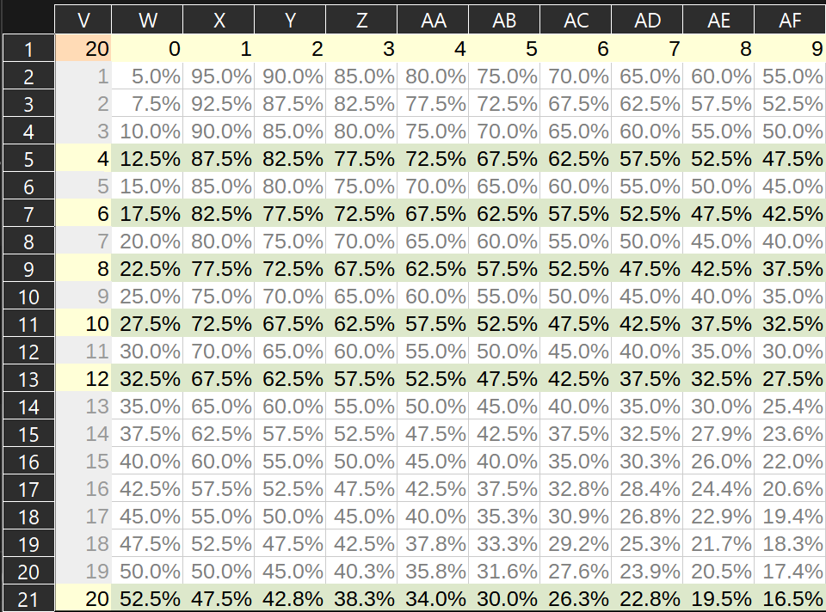826x612 pixels.
Task: Select cell X20 with value 50.0%
Action: point(219,572)
